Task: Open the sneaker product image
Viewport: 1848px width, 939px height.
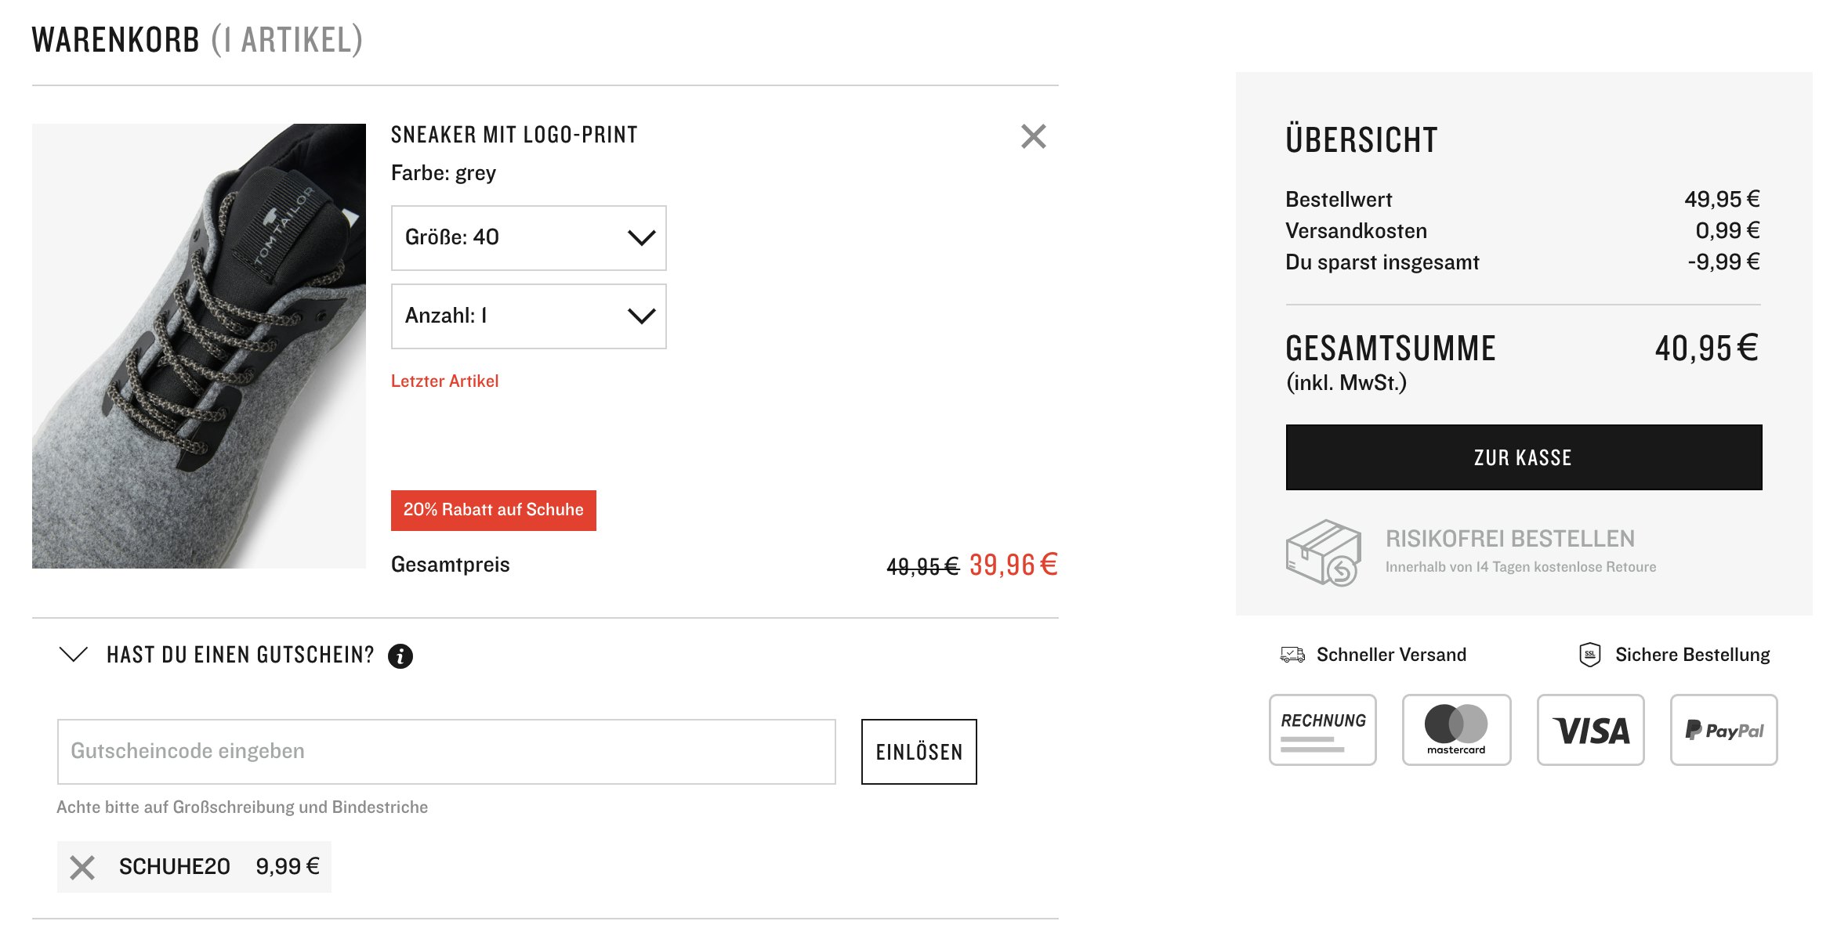Action: [x=199, y=346]
